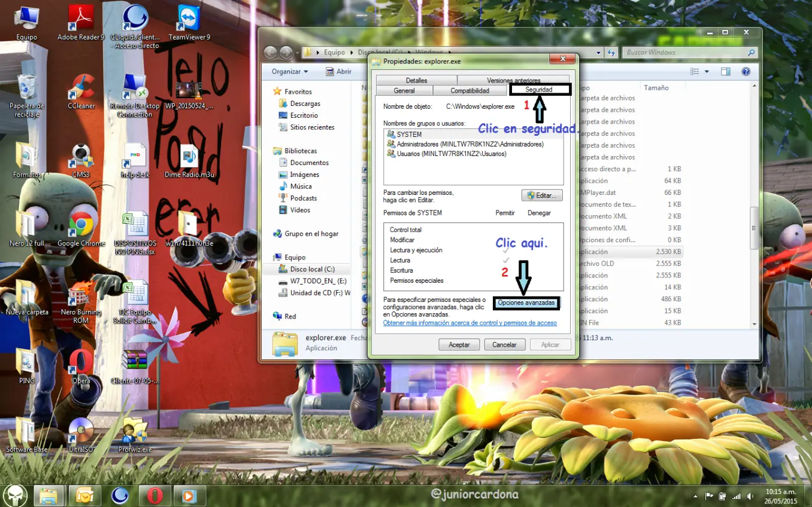This screenshot has width=812, height=507.
Task: Select the DISPOSITIVOS NO PING.xlsx file icon
Action: click(x=135, y=233)
